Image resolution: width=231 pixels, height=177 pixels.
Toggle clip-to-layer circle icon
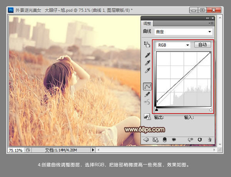click(x=165, y=139)
